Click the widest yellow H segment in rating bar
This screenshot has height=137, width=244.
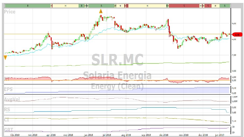pyautogui.click(x=147, y=6)
